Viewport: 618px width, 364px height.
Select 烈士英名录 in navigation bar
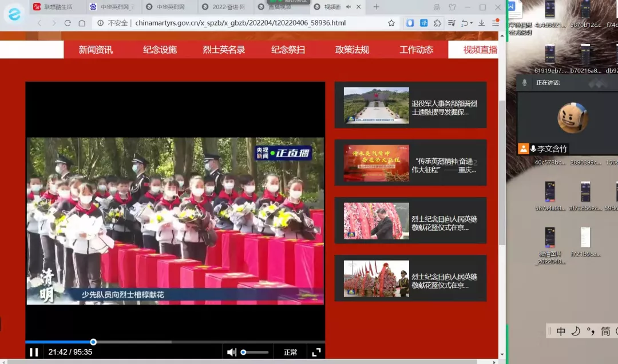(224, 50)
